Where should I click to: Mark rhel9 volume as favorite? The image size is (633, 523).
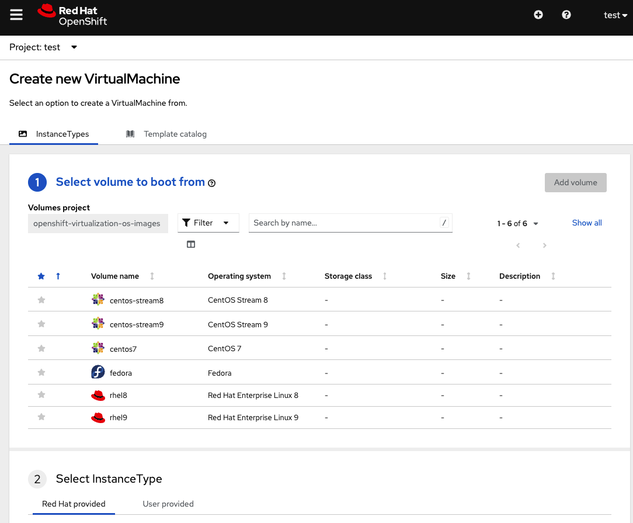(41, 417)
